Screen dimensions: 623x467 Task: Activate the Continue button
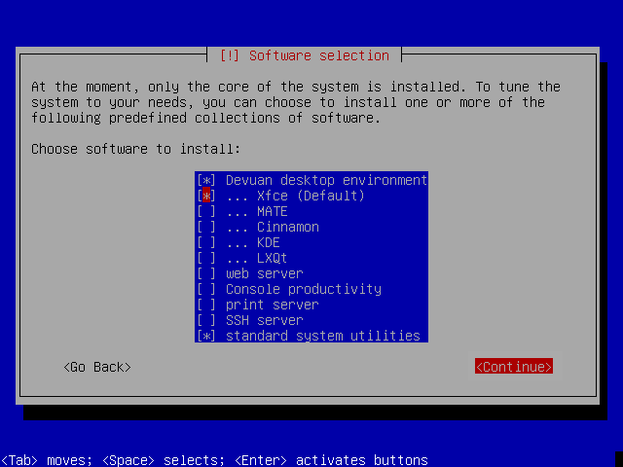(514, 367)
